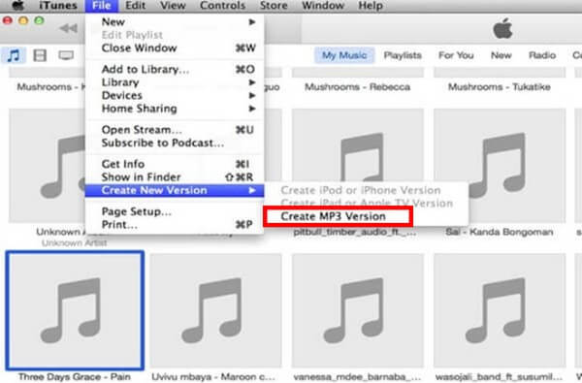Close the File menu in menu bar

(102, 6)
